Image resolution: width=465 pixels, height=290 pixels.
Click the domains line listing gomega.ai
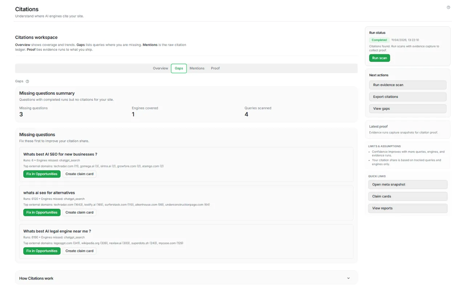(x=93, y=166)
